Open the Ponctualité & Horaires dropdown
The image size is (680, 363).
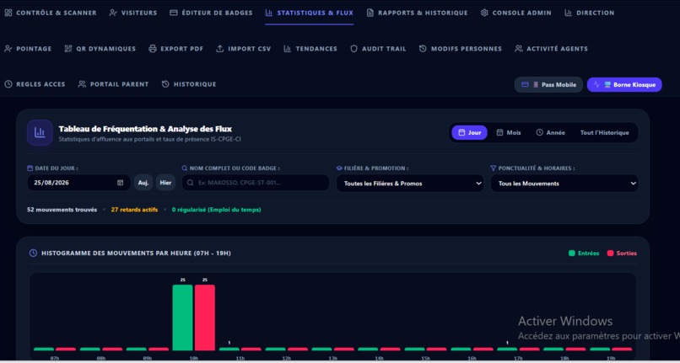tap(564, 184)
